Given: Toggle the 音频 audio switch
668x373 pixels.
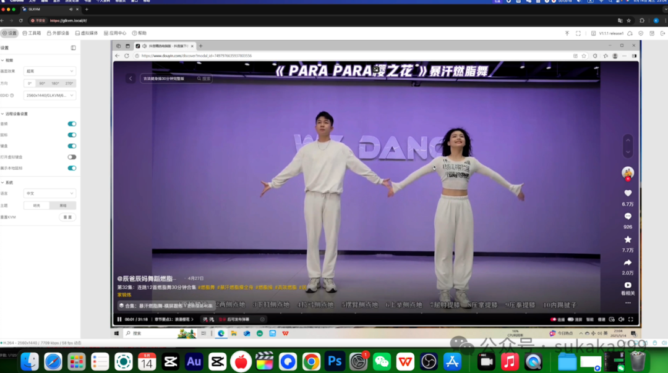Looking at the screenshot, I should (72, 124).
